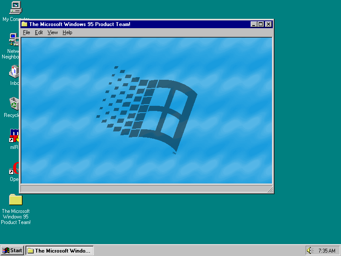Click the window title bar text
The width and height of the screenshot is (341, 256).
tap(80, 24)
